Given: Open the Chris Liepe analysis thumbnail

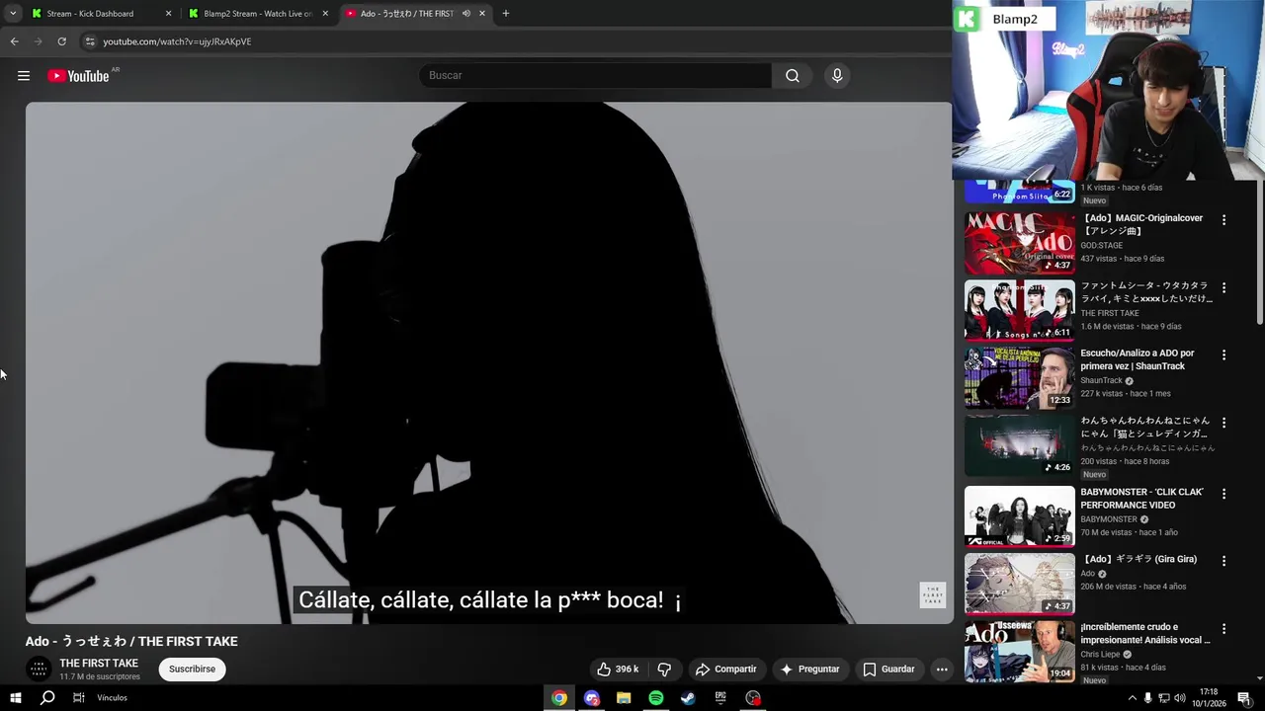Looking at the screenshot, I should pos(1019,652).
